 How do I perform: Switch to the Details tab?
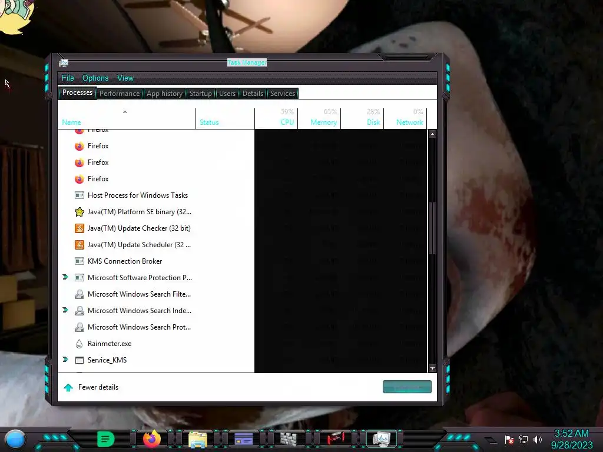click(x=253, y=94)
